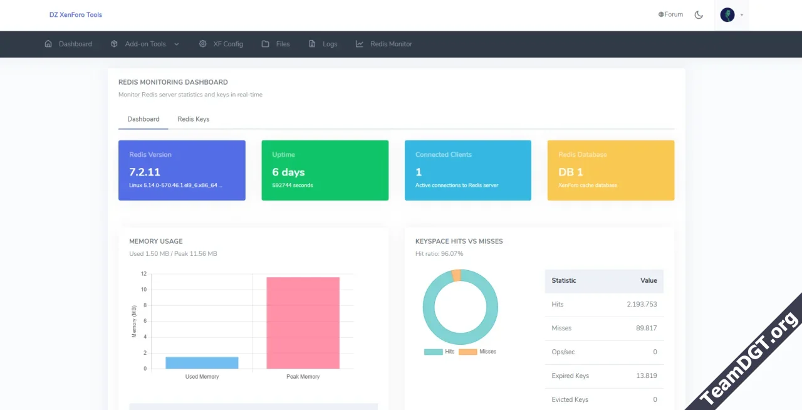Viewport: 802px width, 410px height.
Task: Click the Redis Monitor chart icon
Action: [360, 44]
